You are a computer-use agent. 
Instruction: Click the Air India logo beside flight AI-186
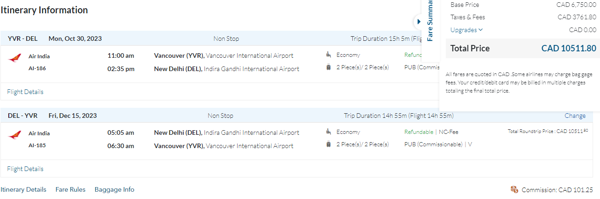pyautogui.click(x=15, y=58)
